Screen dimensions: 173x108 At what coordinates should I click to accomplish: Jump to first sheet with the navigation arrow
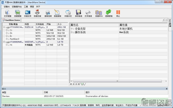[x=71, y=84]
